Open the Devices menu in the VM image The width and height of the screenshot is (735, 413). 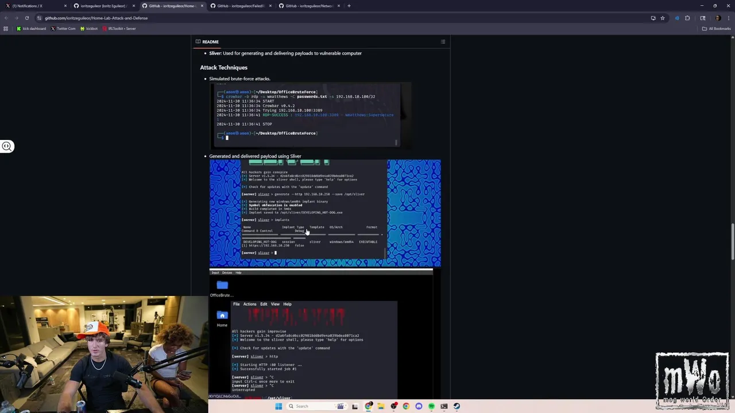click(227, 272)
